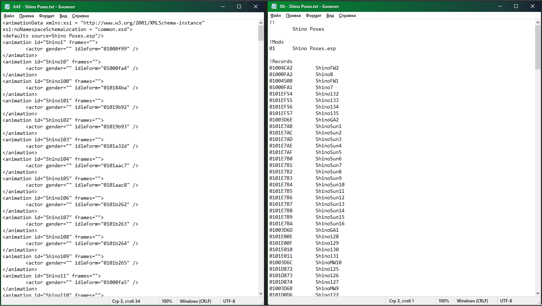
Task: Open Справка menu in AAF - Shino Poses window
Action: [80, 16]
